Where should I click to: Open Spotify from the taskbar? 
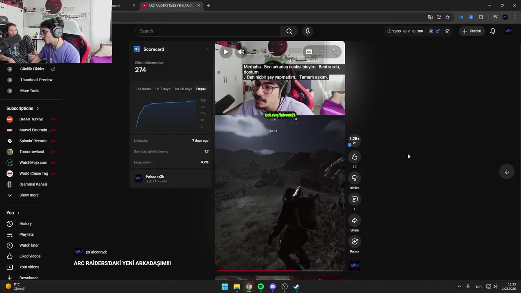pyautogui.click(x=261, y=286)
